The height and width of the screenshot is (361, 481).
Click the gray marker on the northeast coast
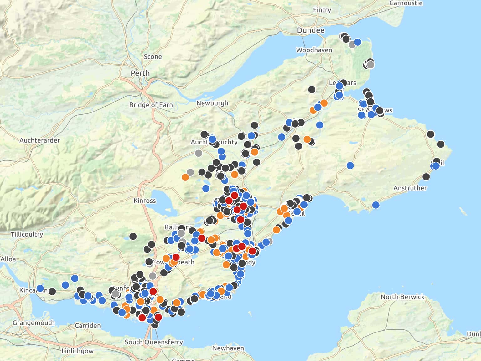pos(370,65)
